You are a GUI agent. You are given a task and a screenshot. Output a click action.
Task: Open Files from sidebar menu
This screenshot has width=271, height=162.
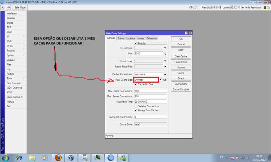pyautogui.click(x=9, y=64)
